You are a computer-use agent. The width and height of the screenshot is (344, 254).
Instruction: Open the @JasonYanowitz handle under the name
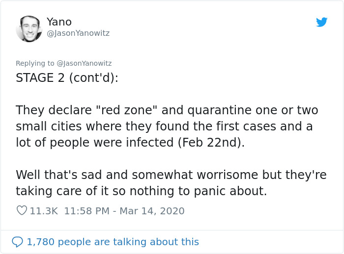click(x=78, y=33)
